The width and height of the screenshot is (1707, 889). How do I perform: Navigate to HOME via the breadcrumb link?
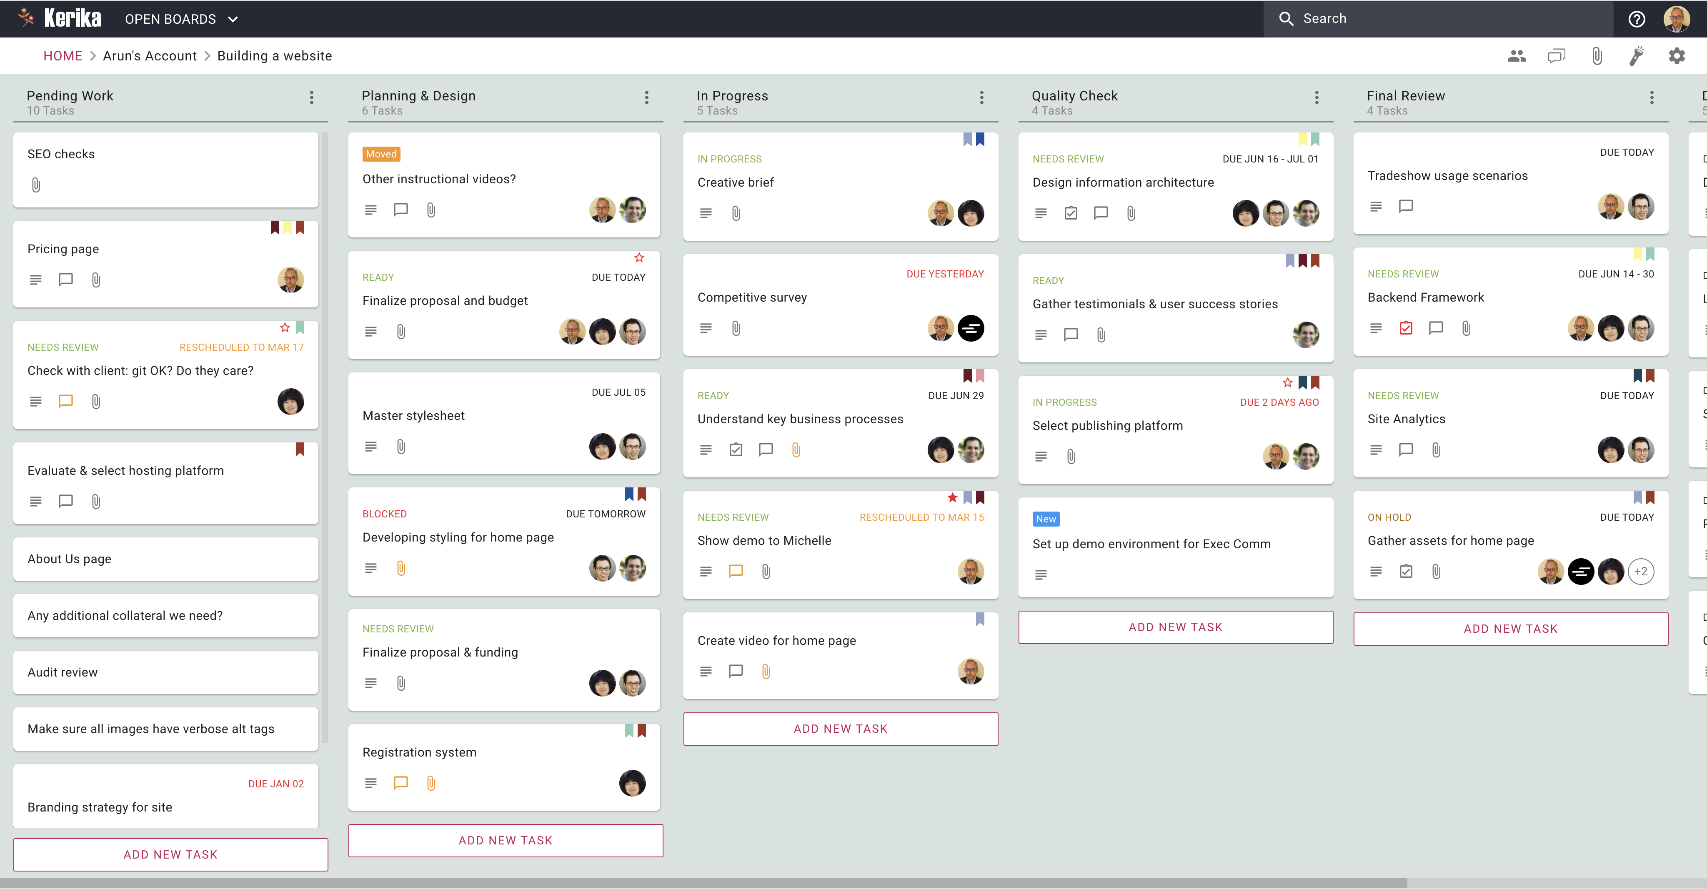(x=63, y=56)
